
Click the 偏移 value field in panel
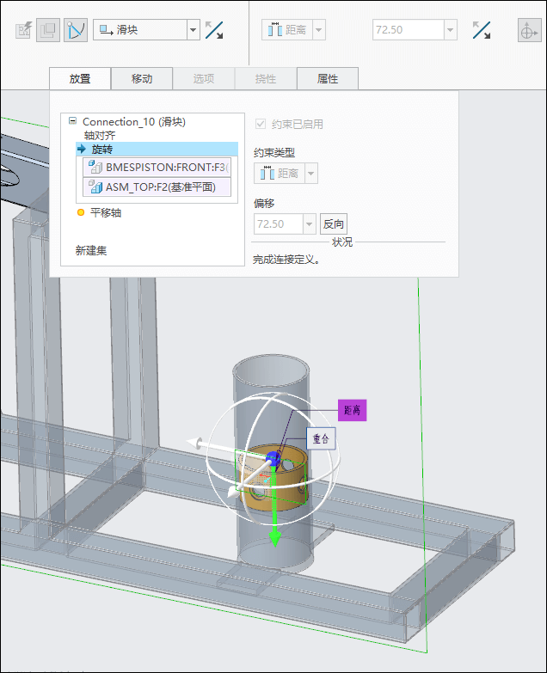tap(278, 224)
